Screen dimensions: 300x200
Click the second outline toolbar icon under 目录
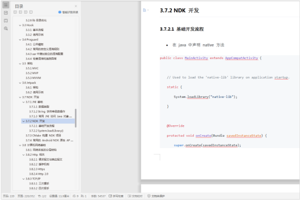point(20,12)
